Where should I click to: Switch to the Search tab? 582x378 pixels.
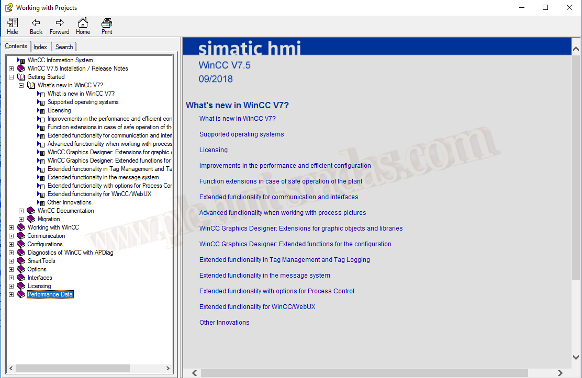pos(64,47)
